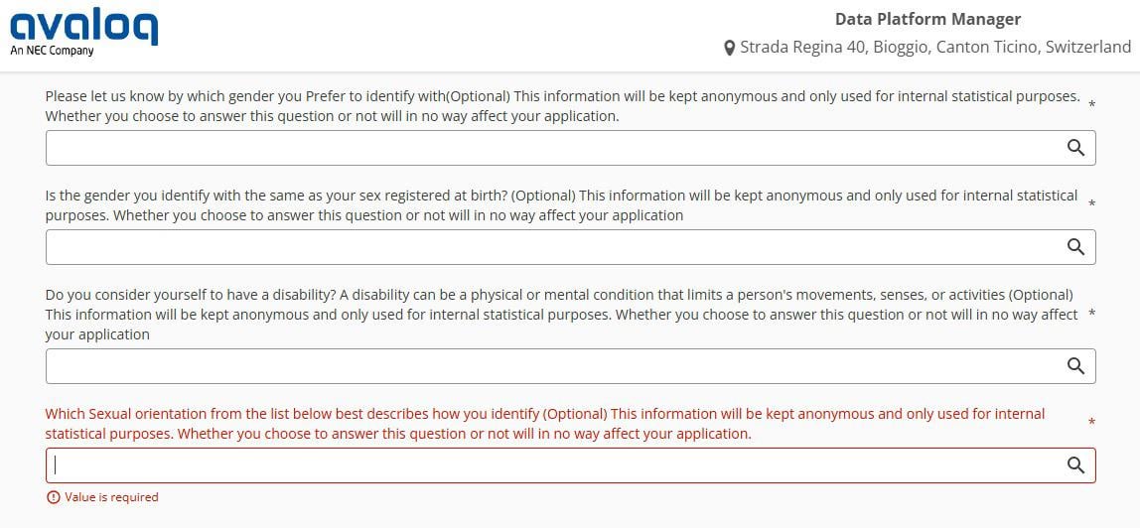Click the disability question label text

pos(562,315)
